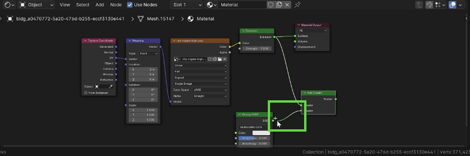Click the Anisotropy slider
This screenshot has height=156, width=470.
point(254,143)
